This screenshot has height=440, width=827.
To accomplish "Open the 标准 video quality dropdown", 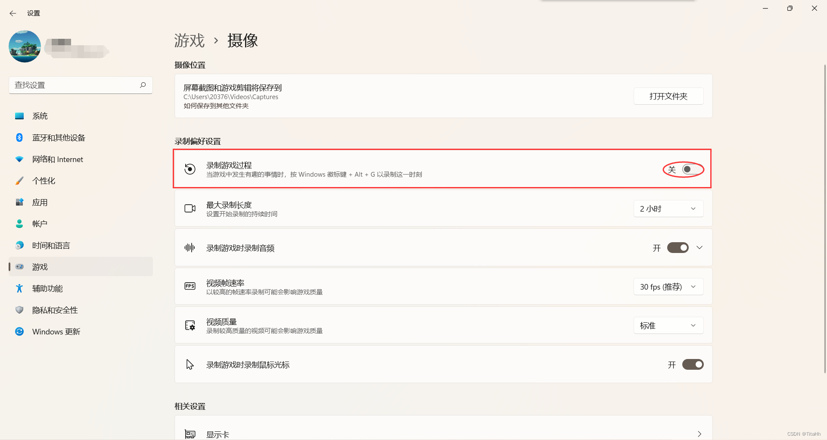I will 668,325.
